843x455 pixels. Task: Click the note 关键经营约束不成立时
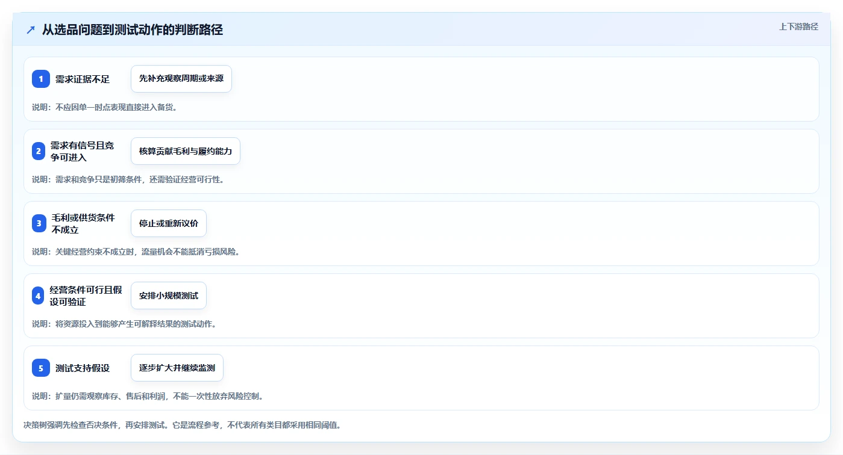coord(96,252)
